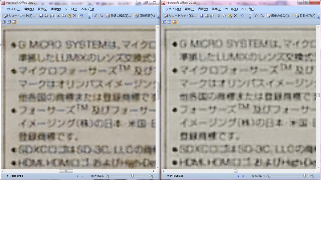Viewport: 321px width, 225px height.
Task: Zoom in magnifier in left window
Action: pyautogui.click(x=152, y=176)
